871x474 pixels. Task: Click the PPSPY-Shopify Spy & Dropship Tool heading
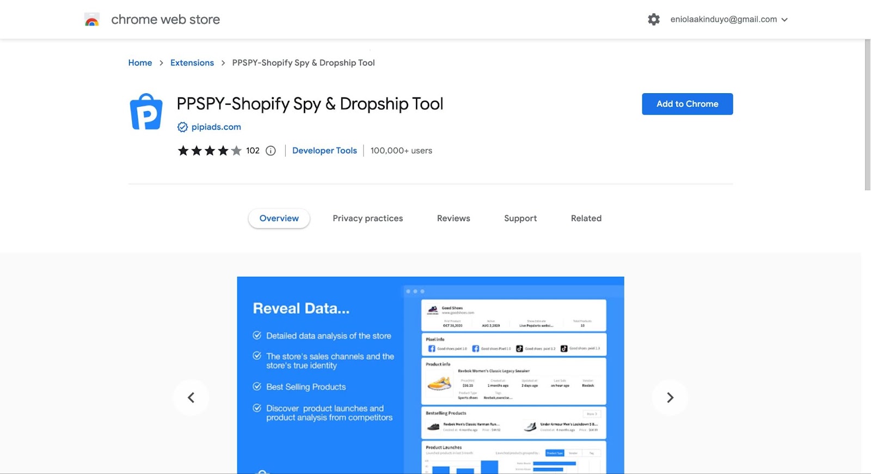310,104
